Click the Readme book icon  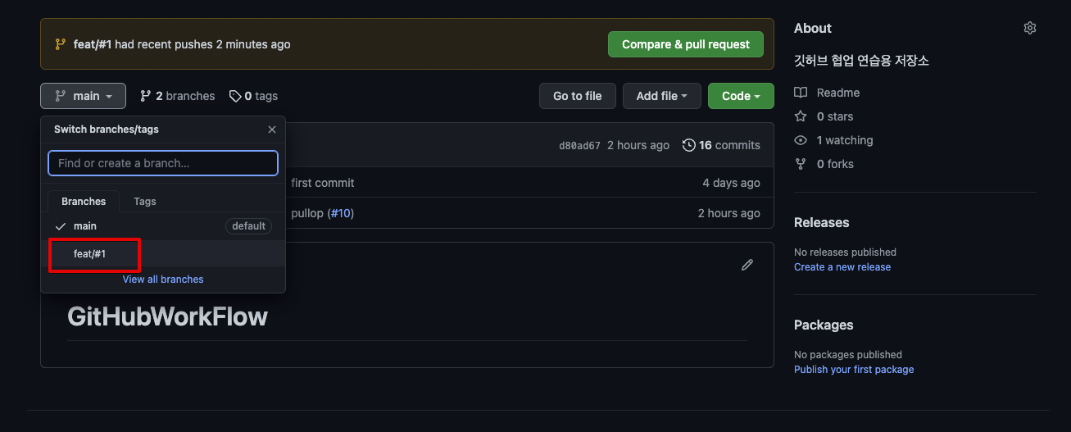[x=801, y=93]
